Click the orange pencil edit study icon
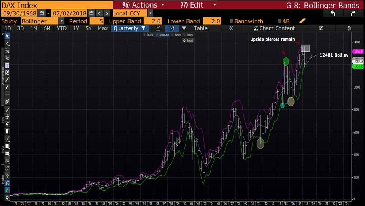365x206 pixels. pyautogui.click(x=302, y=21)
